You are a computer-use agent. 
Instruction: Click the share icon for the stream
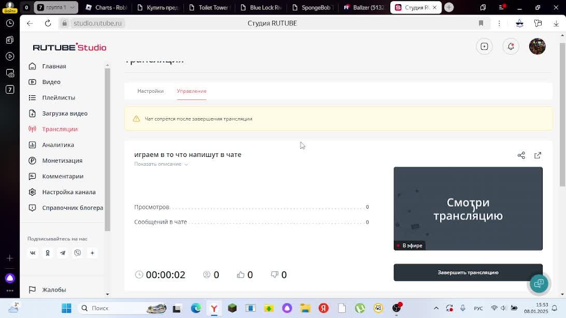(x=521, y=155)
